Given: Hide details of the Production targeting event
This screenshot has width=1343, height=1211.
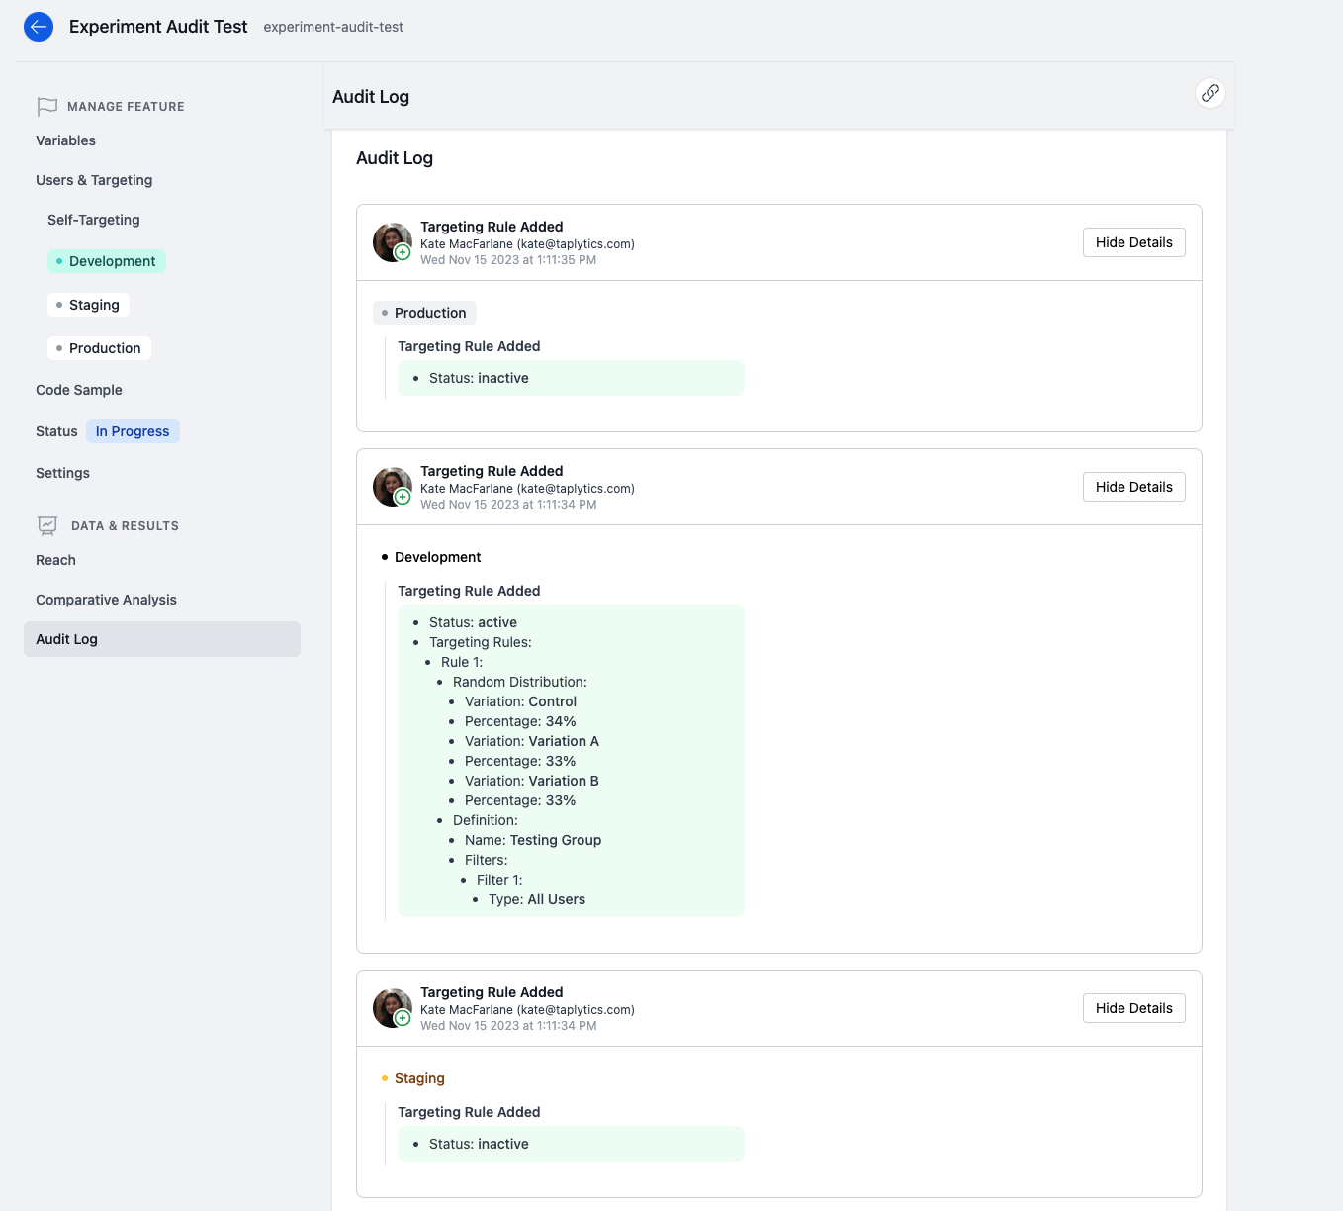Looking at the screenshot, I should point(1133,241).
